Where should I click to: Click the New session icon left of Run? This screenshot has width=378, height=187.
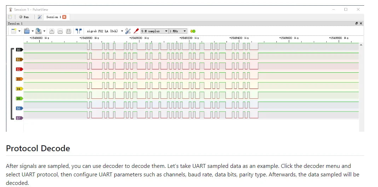10,17
